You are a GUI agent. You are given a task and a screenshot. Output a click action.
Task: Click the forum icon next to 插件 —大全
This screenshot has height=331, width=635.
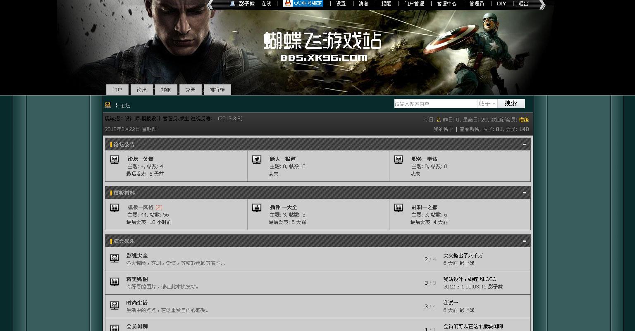pyautogui.click(x=257, y=208)
